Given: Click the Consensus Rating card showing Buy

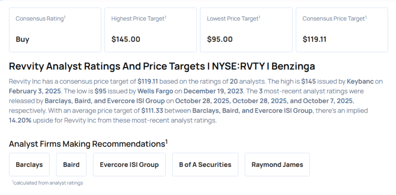Looking at the screenshot, I should [55, 30].
